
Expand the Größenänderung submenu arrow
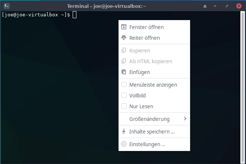[185, 119]
